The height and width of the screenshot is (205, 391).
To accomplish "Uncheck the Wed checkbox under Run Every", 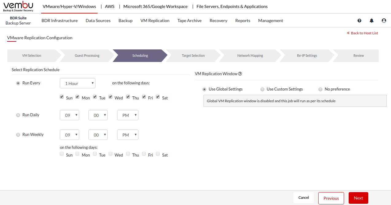I will [x=110, y=97].
